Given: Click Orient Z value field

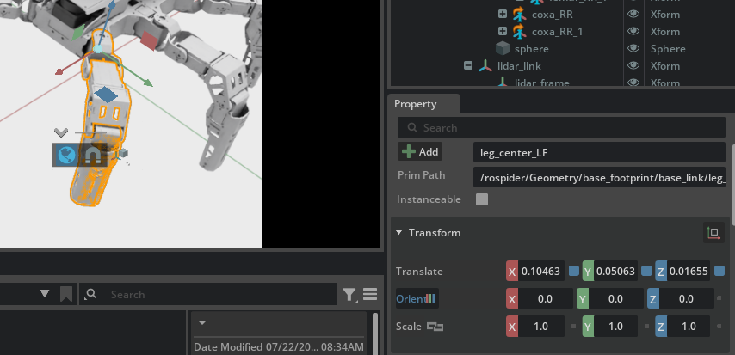Looking at the screenshot, I should pyautogui.click(x=686, y=299).
